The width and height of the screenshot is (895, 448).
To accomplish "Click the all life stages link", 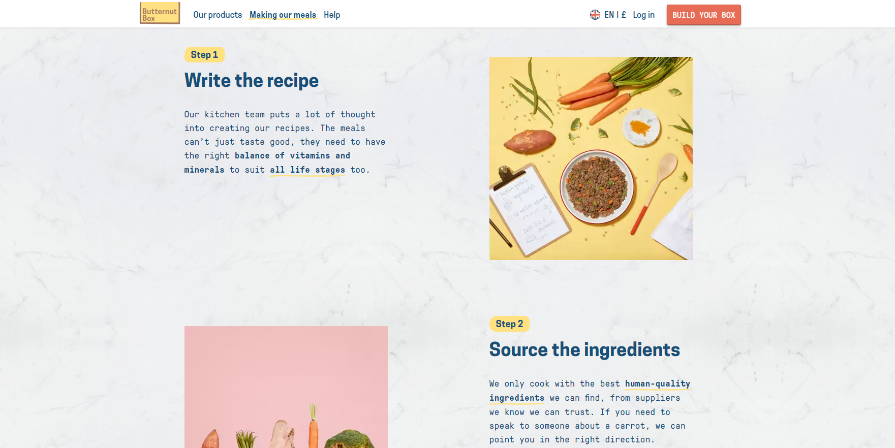I will click(307, 170).
